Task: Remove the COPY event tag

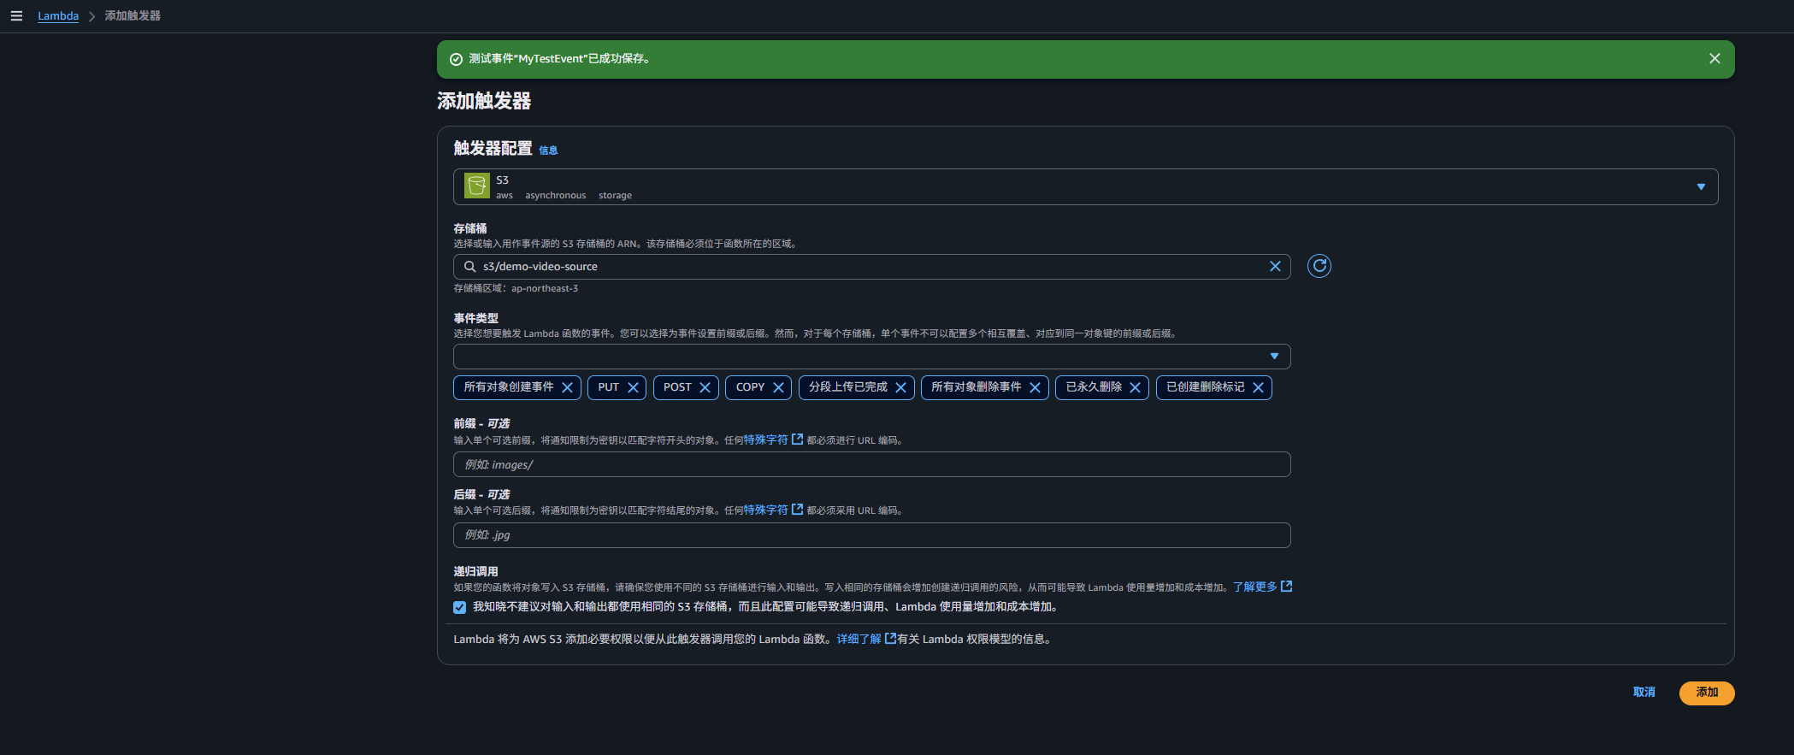Action: coord(778,387)
